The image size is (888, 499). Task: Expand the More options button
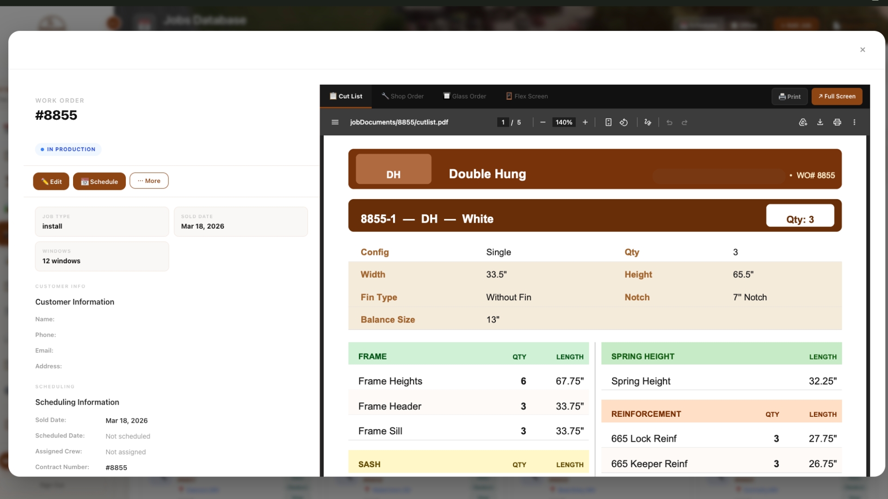point(149,181)
